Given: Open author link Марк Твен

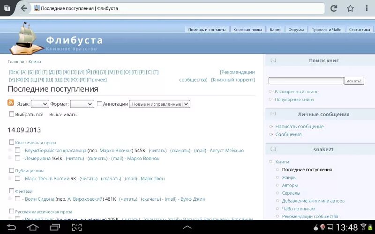Looking at the screenshot, I should [x=153, y=178].
